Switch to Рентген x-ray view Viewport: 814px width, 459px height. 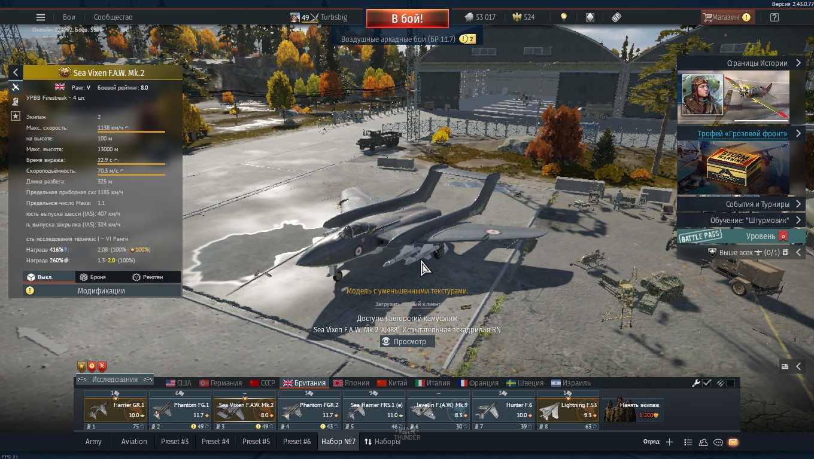pyautogui.click(x=154, y=277)
